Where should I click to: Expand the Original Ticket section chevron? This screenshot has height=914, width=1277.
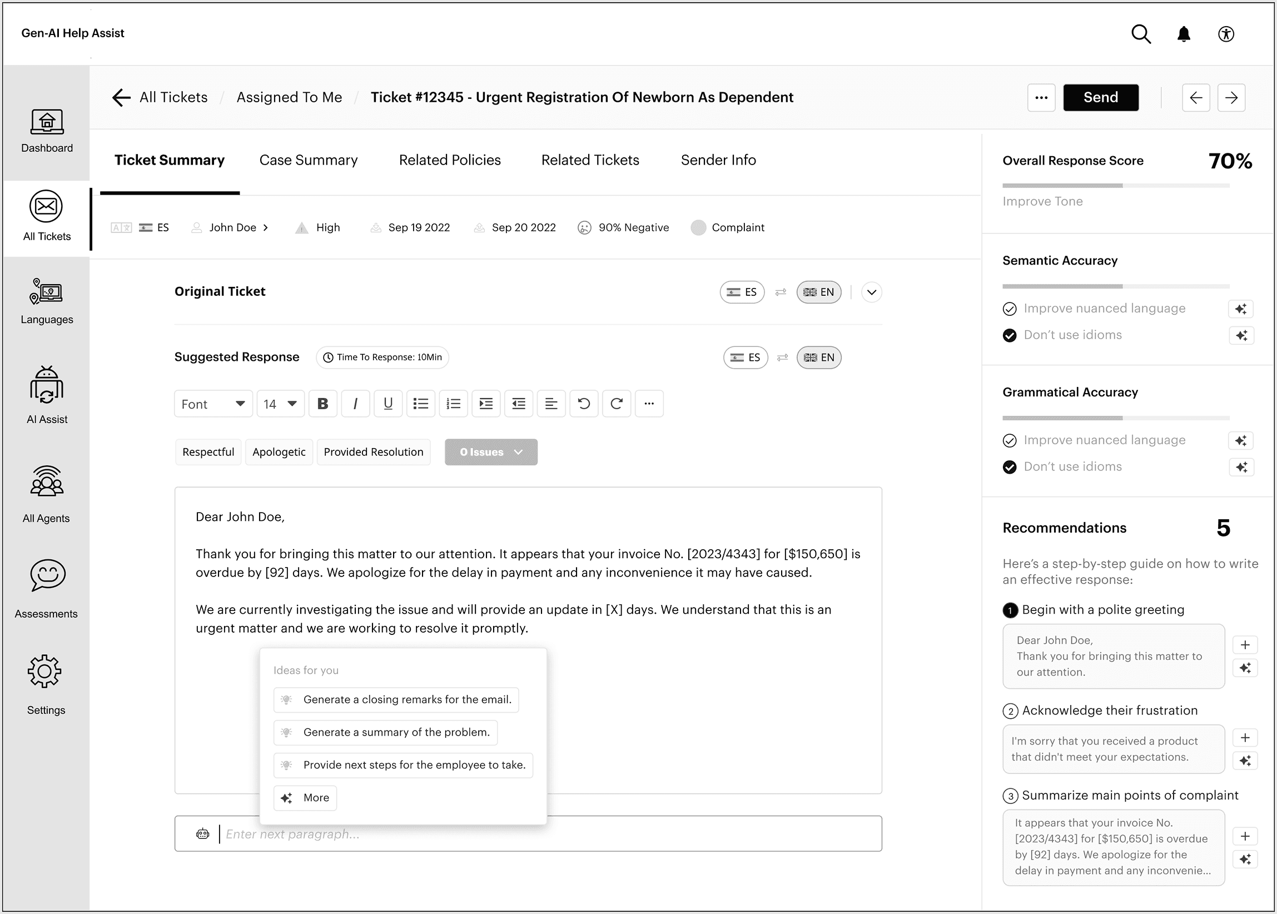[871, 292]
